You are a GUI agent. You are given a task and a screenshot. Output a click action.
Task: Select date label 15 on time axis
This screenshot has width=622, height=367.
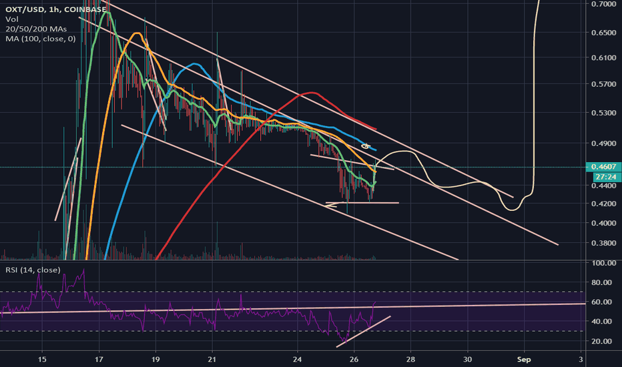pyautogui.click(x=42, y=360)
